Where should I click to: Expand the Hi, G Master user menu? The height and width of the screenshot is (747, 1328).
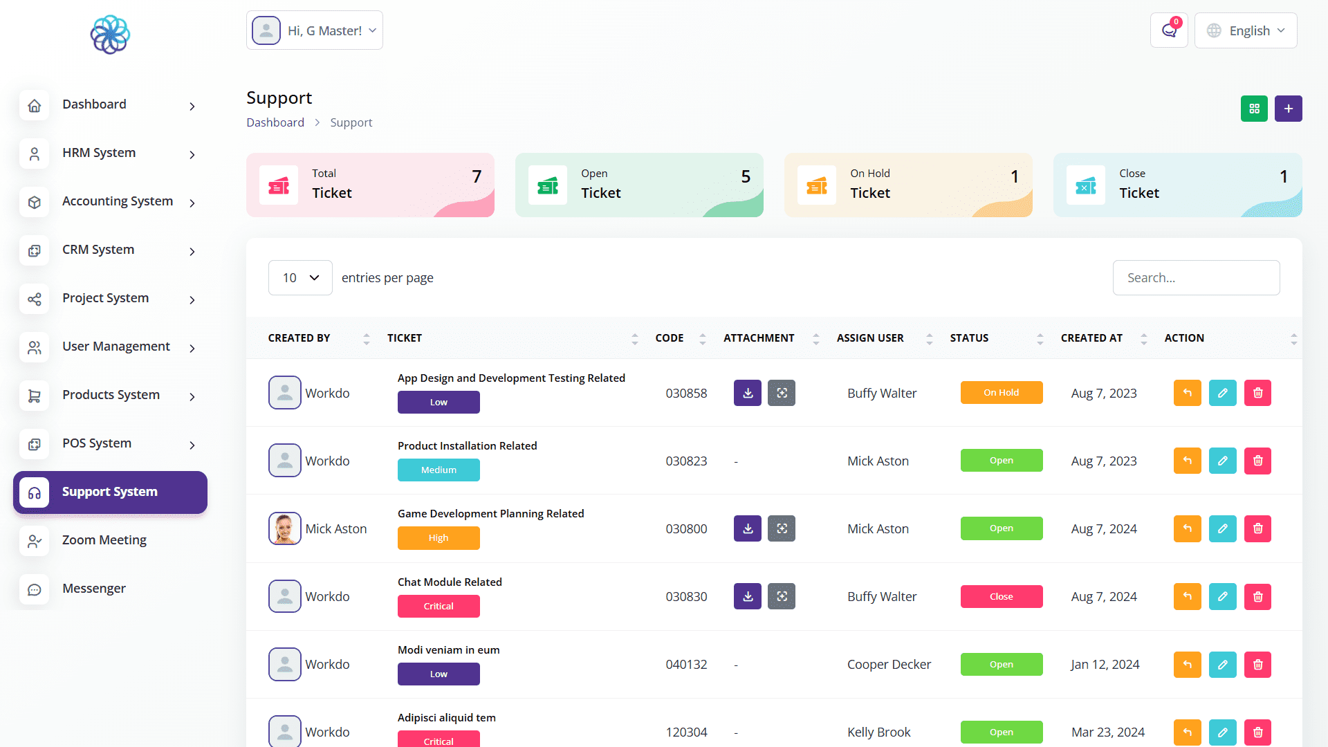315,30
